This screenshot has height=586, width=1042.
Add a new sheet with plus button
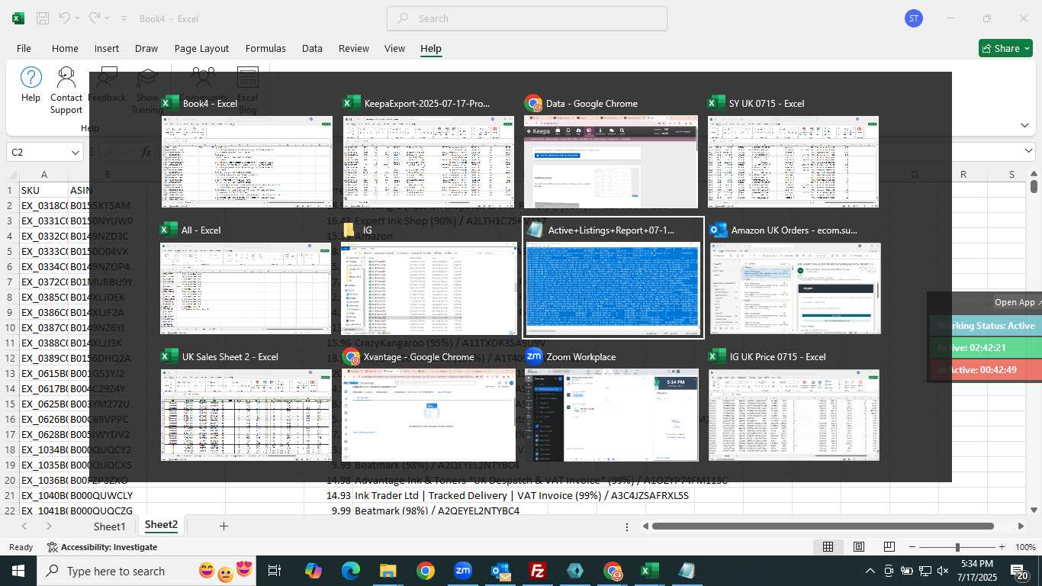click(224, 526)
